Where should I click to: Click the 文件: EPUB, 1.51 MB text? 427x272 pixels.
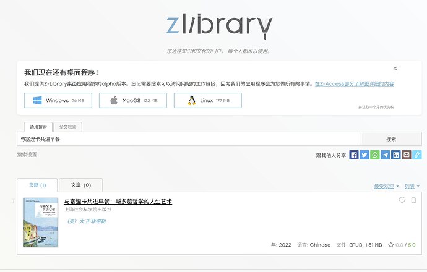pos(359,245)
